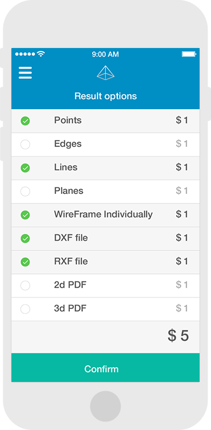Enable the Planes option
The image size is (211, 430).
pyautogui.click(x=25, y=192)
